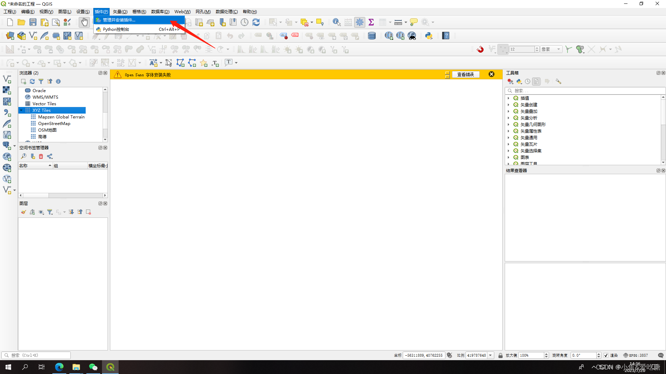Open a project via the folder icon
Viewport: 666px width, 374px height.
[x=22, y=22]
